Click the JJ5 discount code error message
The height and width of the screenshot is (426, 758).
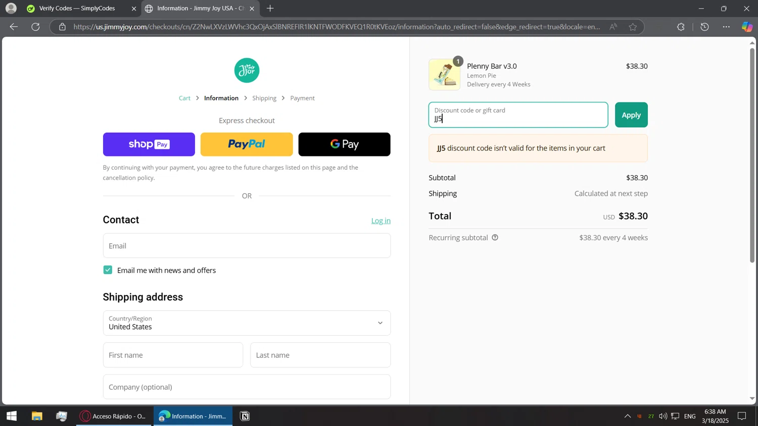point(538,148)
